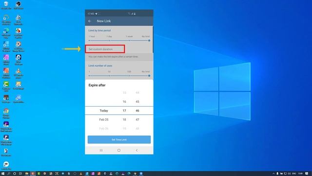Open Microsoft Edge desktop shortcut
Viewport: 312px width, 176px height.
click(6, 33)
